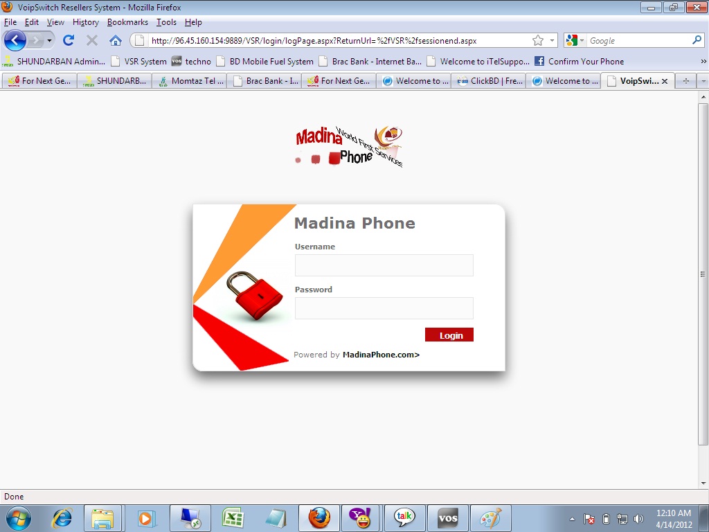The image size is (709, 532).
Task: Click the Madina Phone logo image
Action: 349,147
